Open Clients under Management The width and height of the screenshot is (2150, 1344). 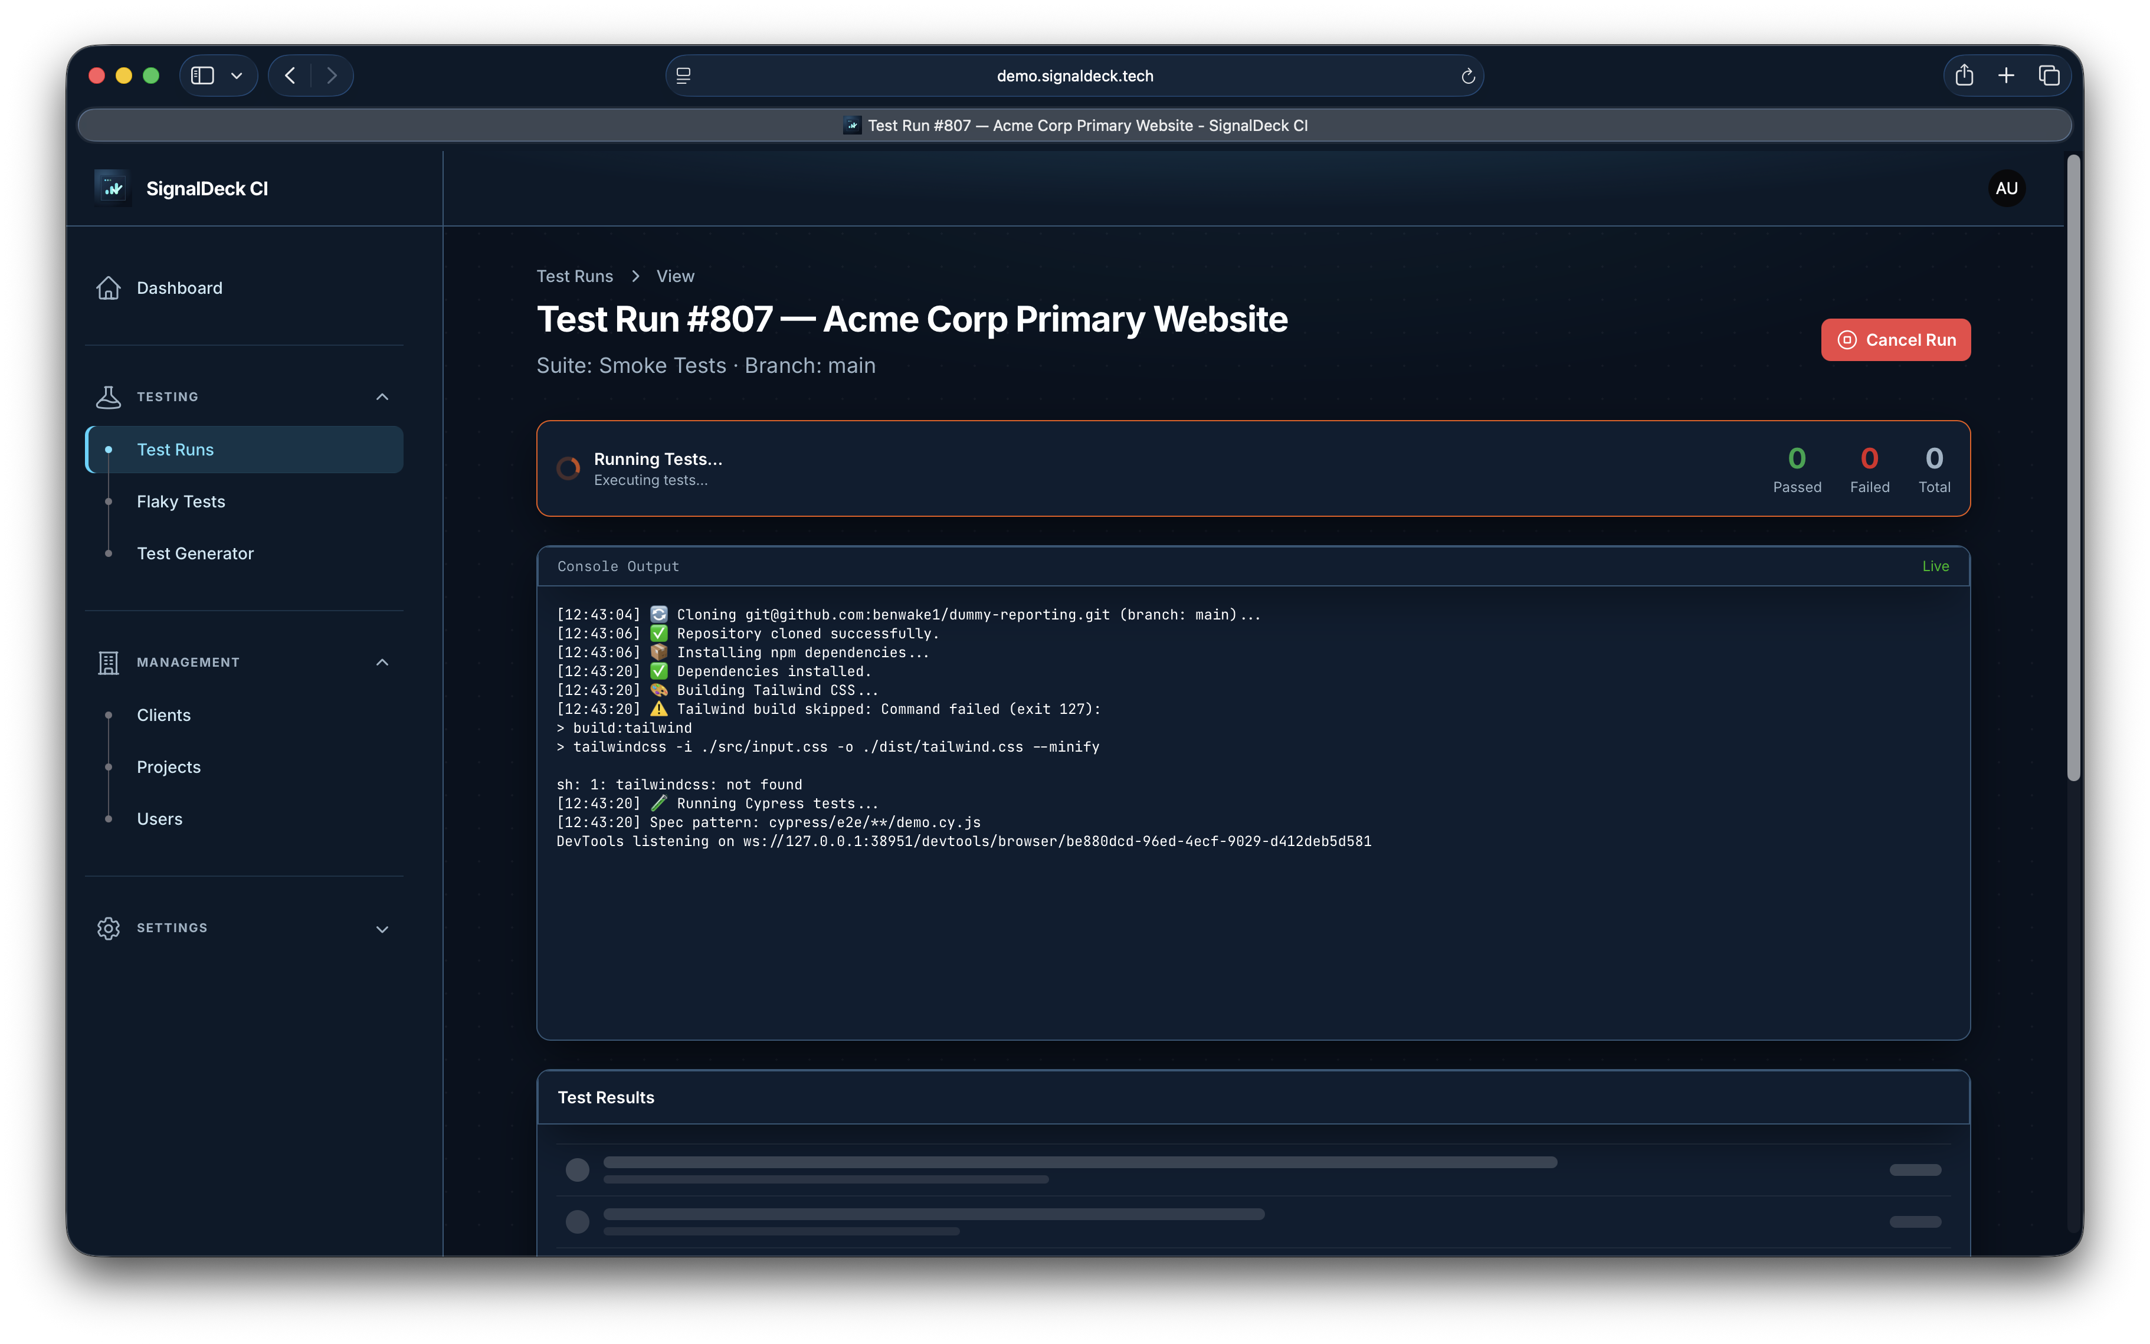click(163, 714)
